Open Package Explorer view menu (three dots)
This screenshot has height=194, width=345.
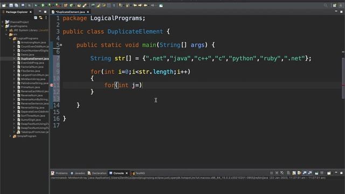pyautogui.click(x=46, y=18)
